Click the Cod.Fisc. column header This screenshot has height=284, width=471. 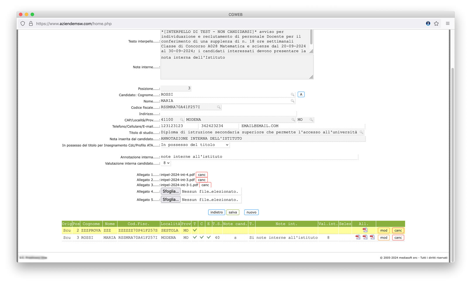tap(138, 224)
